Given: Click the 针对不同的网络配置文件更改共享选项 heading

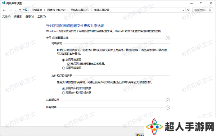Looking at the screenshot, I should [x=75, y=26].
